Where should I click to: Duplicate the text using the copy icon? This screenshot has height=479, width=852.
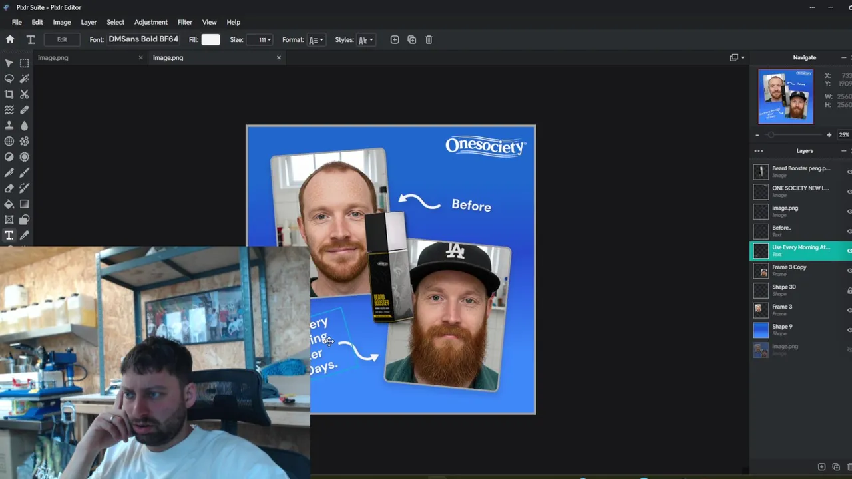(x=412, y=40)
